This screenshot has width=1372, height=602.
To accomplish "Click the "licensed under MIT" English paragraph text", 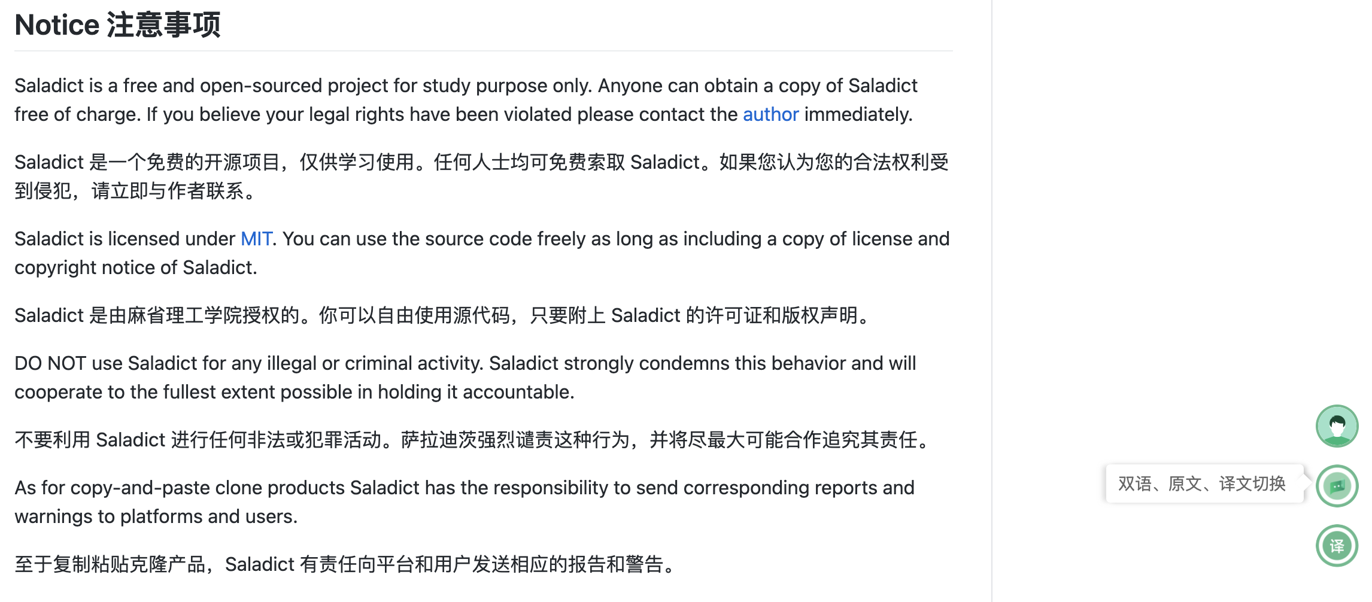I will [482, 253].
